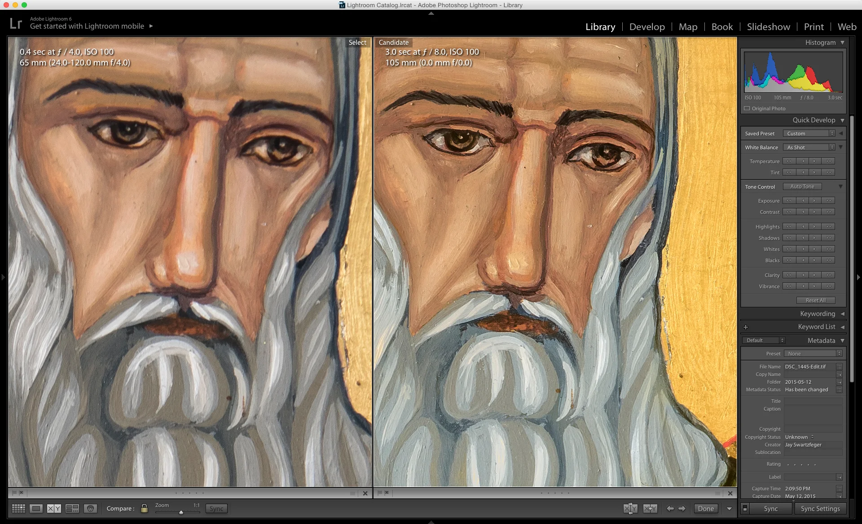Click the Swap select and candidate icon

click(630, 508)
